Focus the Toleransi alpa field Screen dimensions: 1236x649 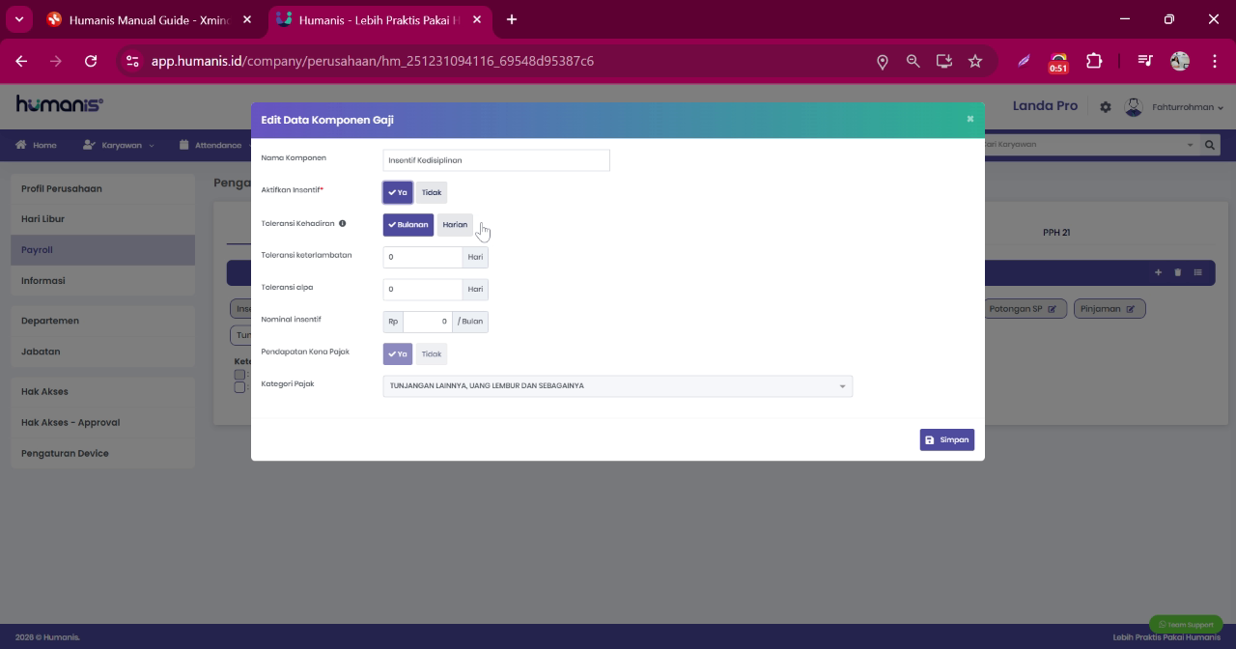pos(423,289)
